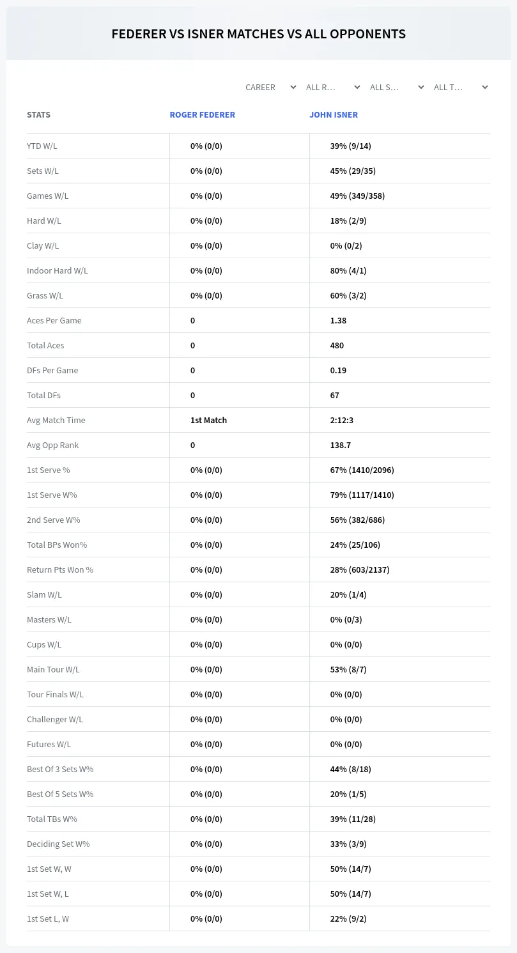Click Isner's Slam W/L value
The height and width of the screenshot is (953, 517).
(348, 594)
